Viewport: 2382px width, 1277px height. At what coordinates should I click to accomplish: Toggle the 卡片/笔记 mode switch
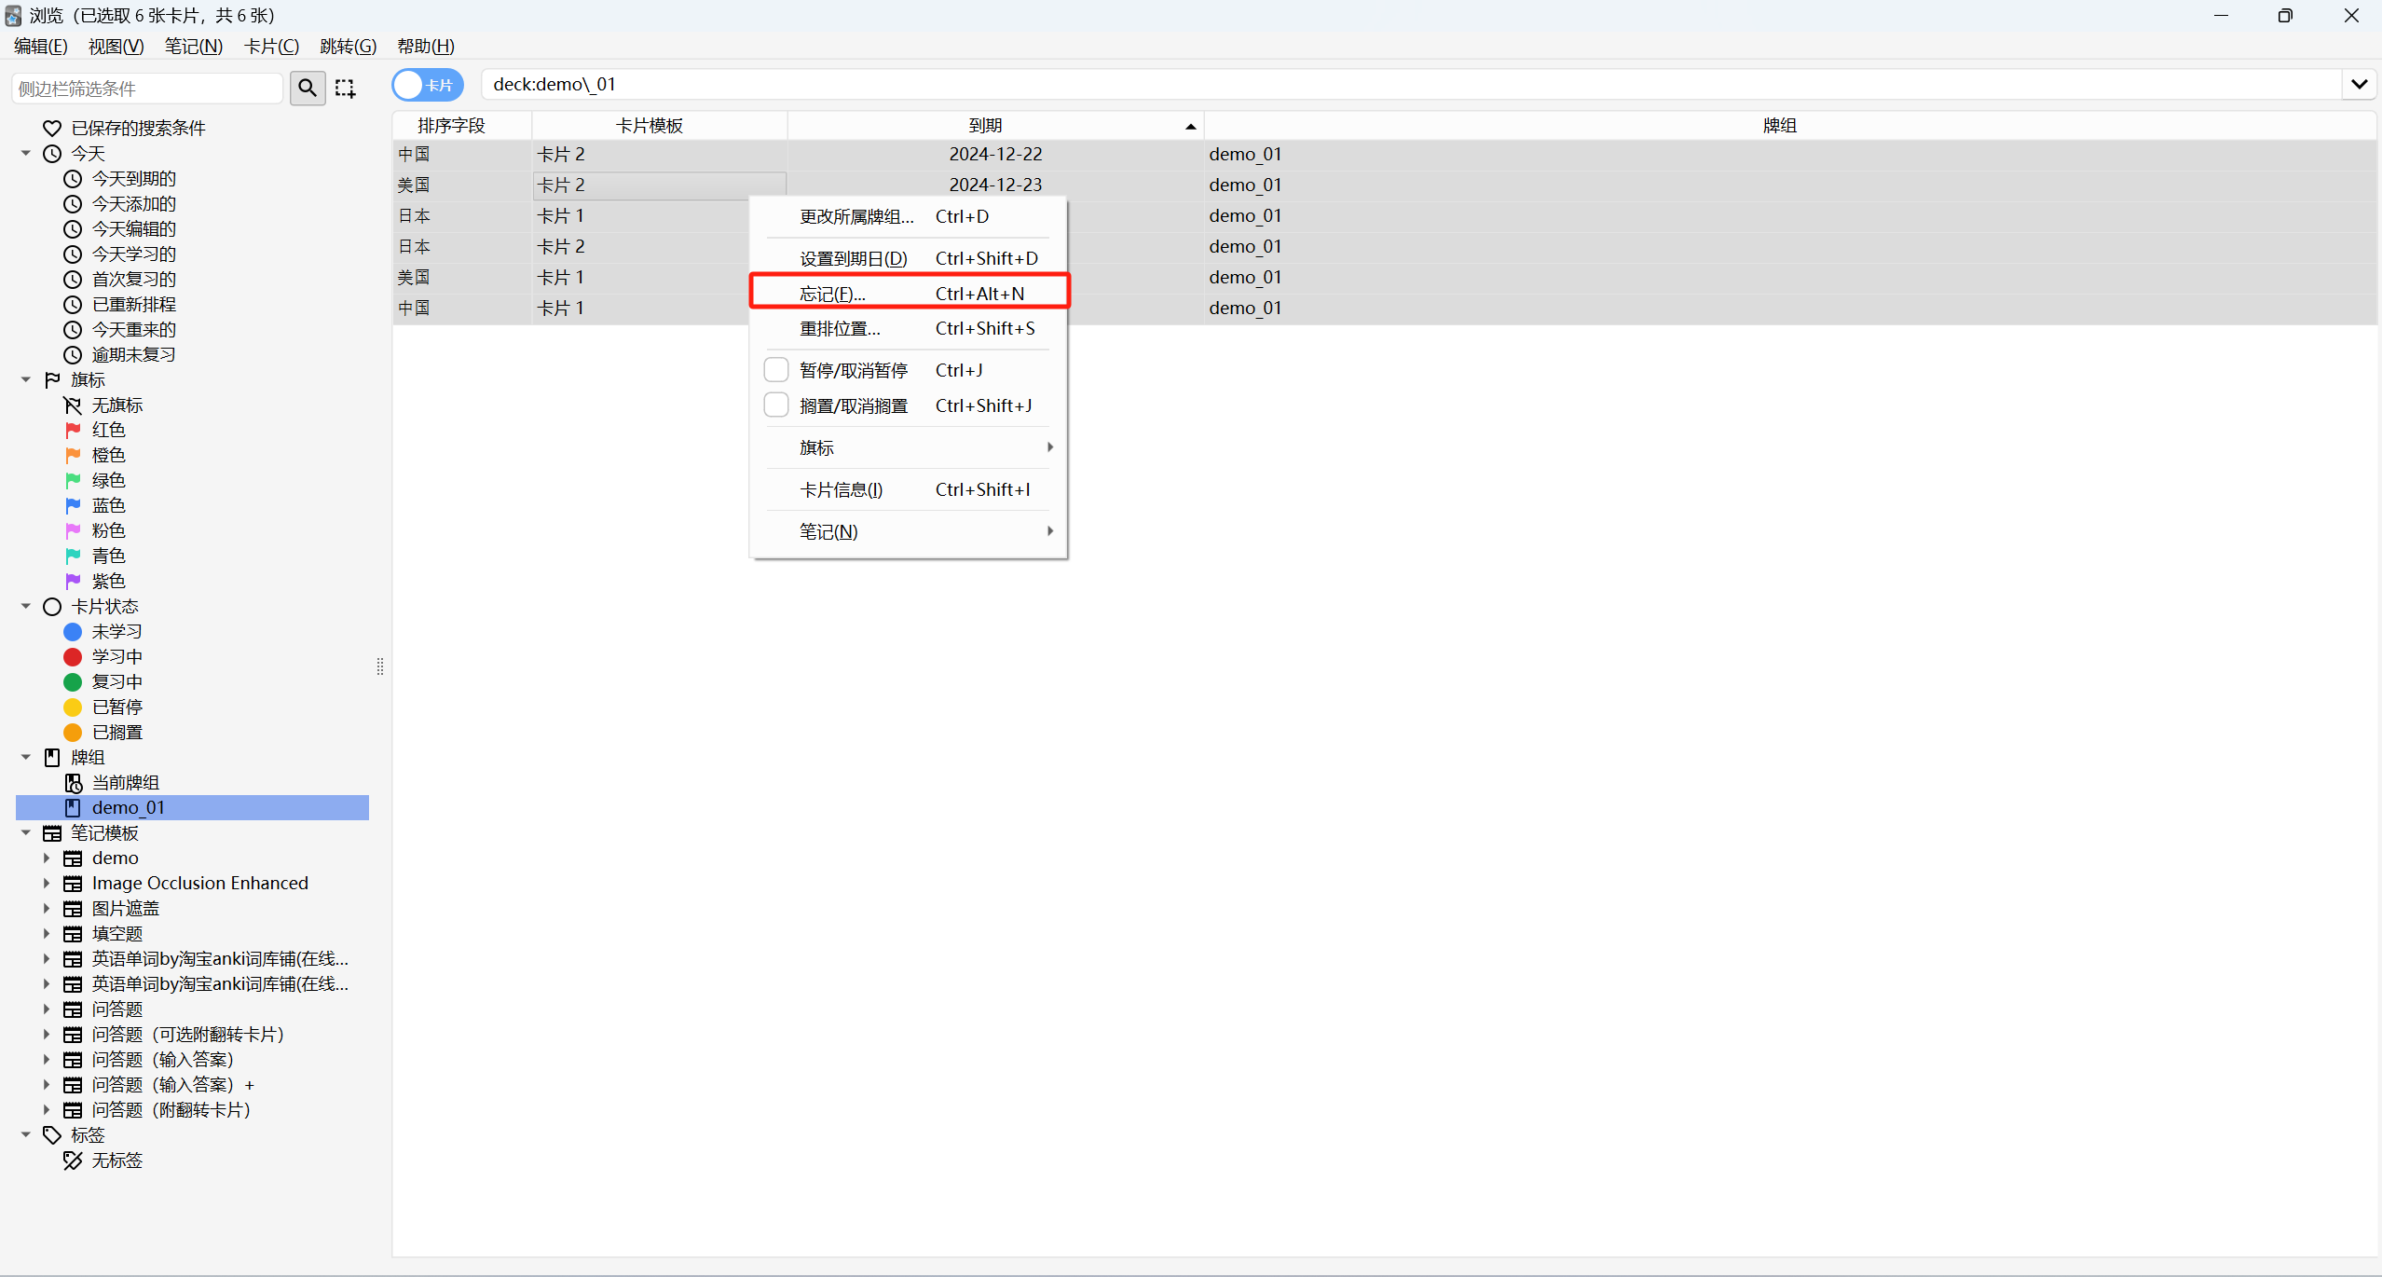click(x=428, y=85)
